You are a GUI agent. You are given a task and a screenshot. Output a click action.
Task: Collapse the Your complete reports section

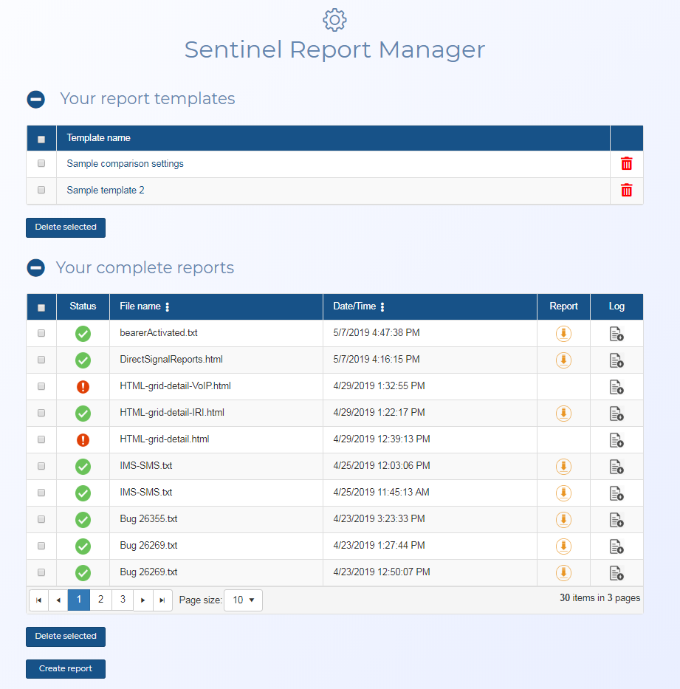point(36,268)
